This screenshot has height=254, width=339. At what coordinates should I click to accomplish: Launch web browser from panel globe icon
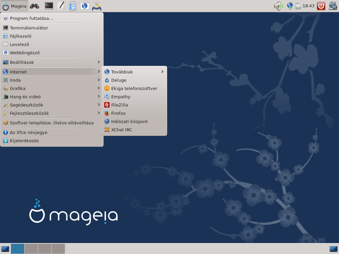click(84, 6)
